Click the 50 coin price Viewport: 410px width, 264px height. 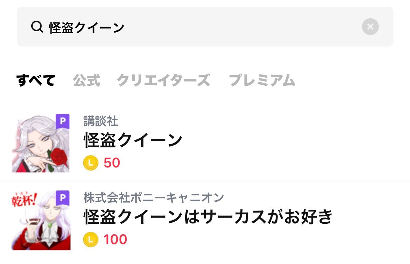(112, 163)
